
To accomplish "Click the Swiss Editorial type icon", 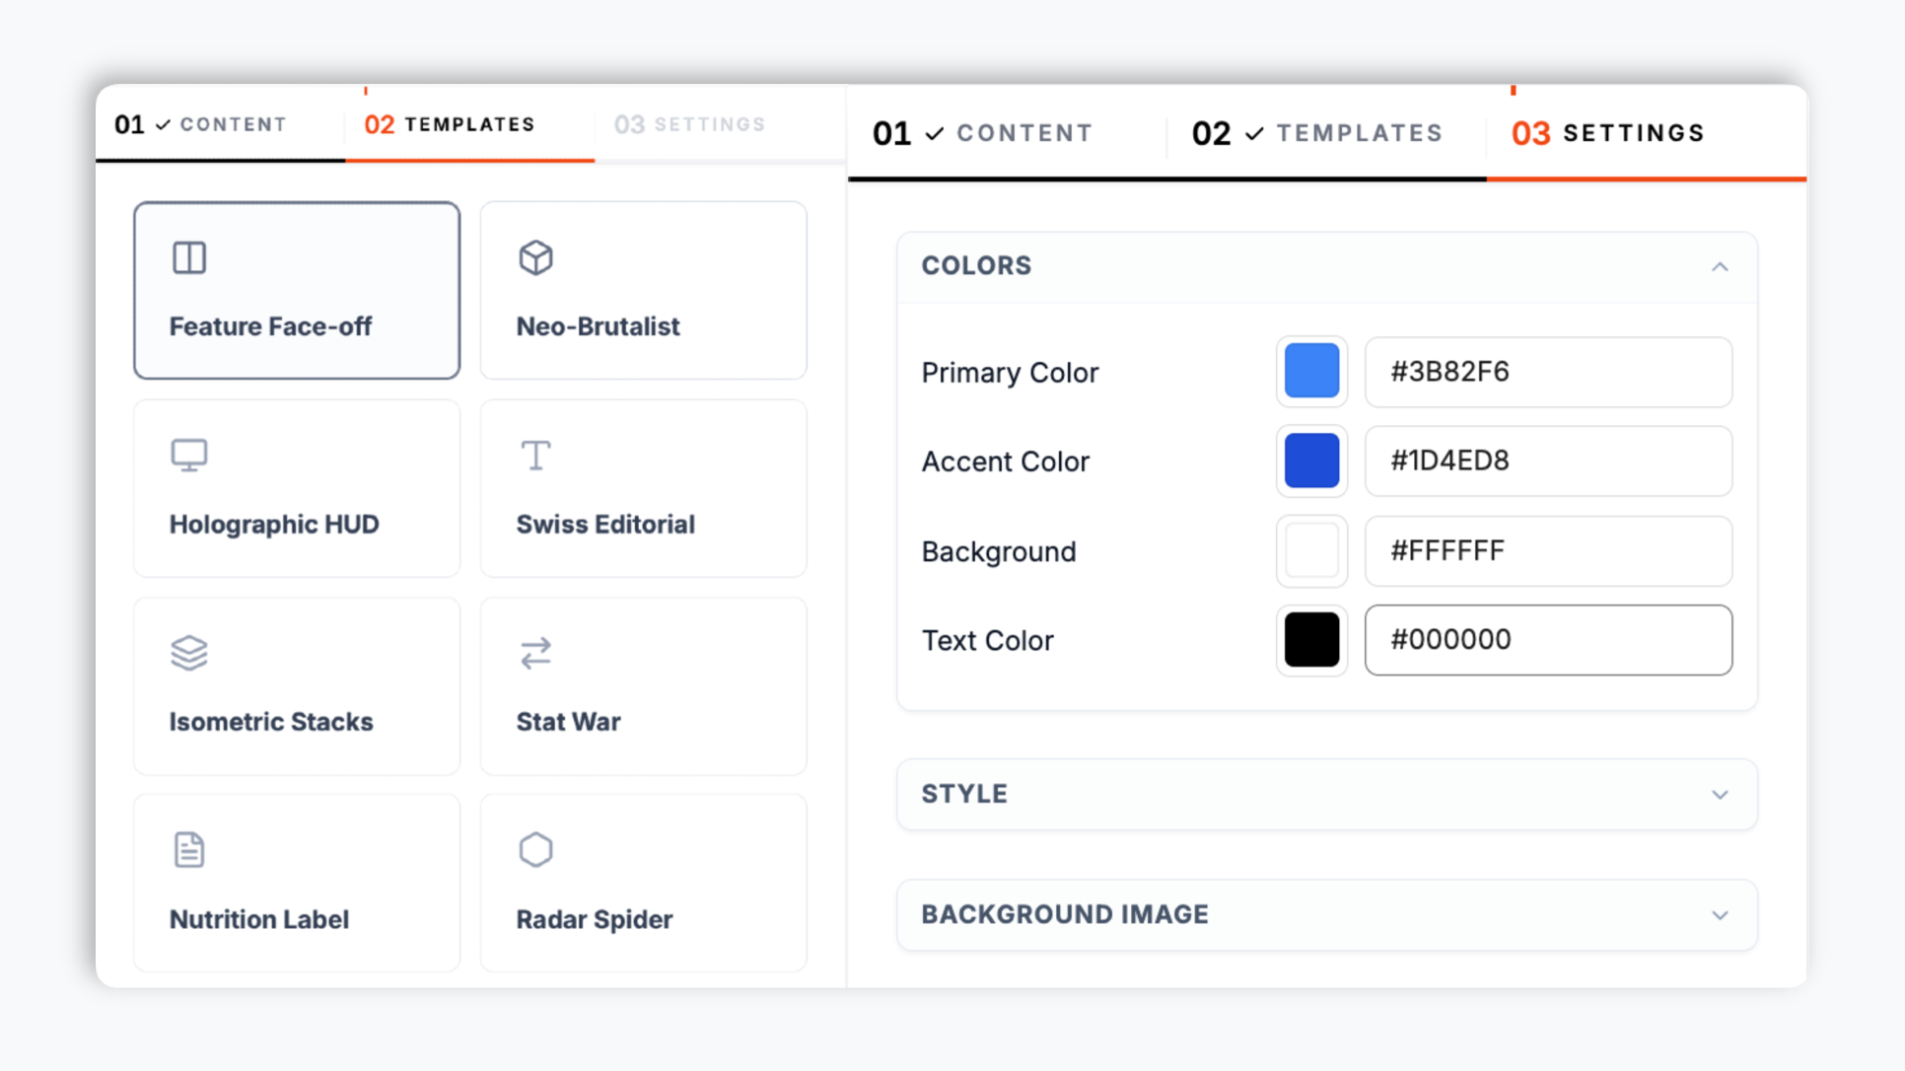I will (536, 456).
